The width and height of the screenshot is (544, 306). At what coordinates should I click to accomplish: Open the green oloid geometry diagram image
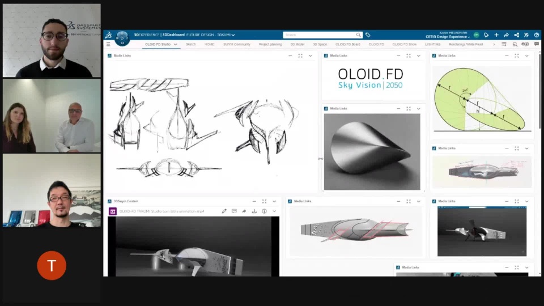(x=482, y=99)
